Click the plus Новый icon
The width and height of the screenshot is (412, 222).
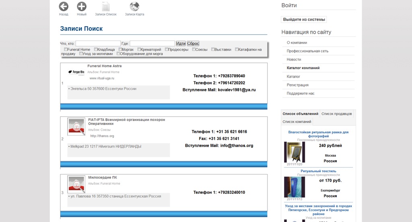point(82,6)
